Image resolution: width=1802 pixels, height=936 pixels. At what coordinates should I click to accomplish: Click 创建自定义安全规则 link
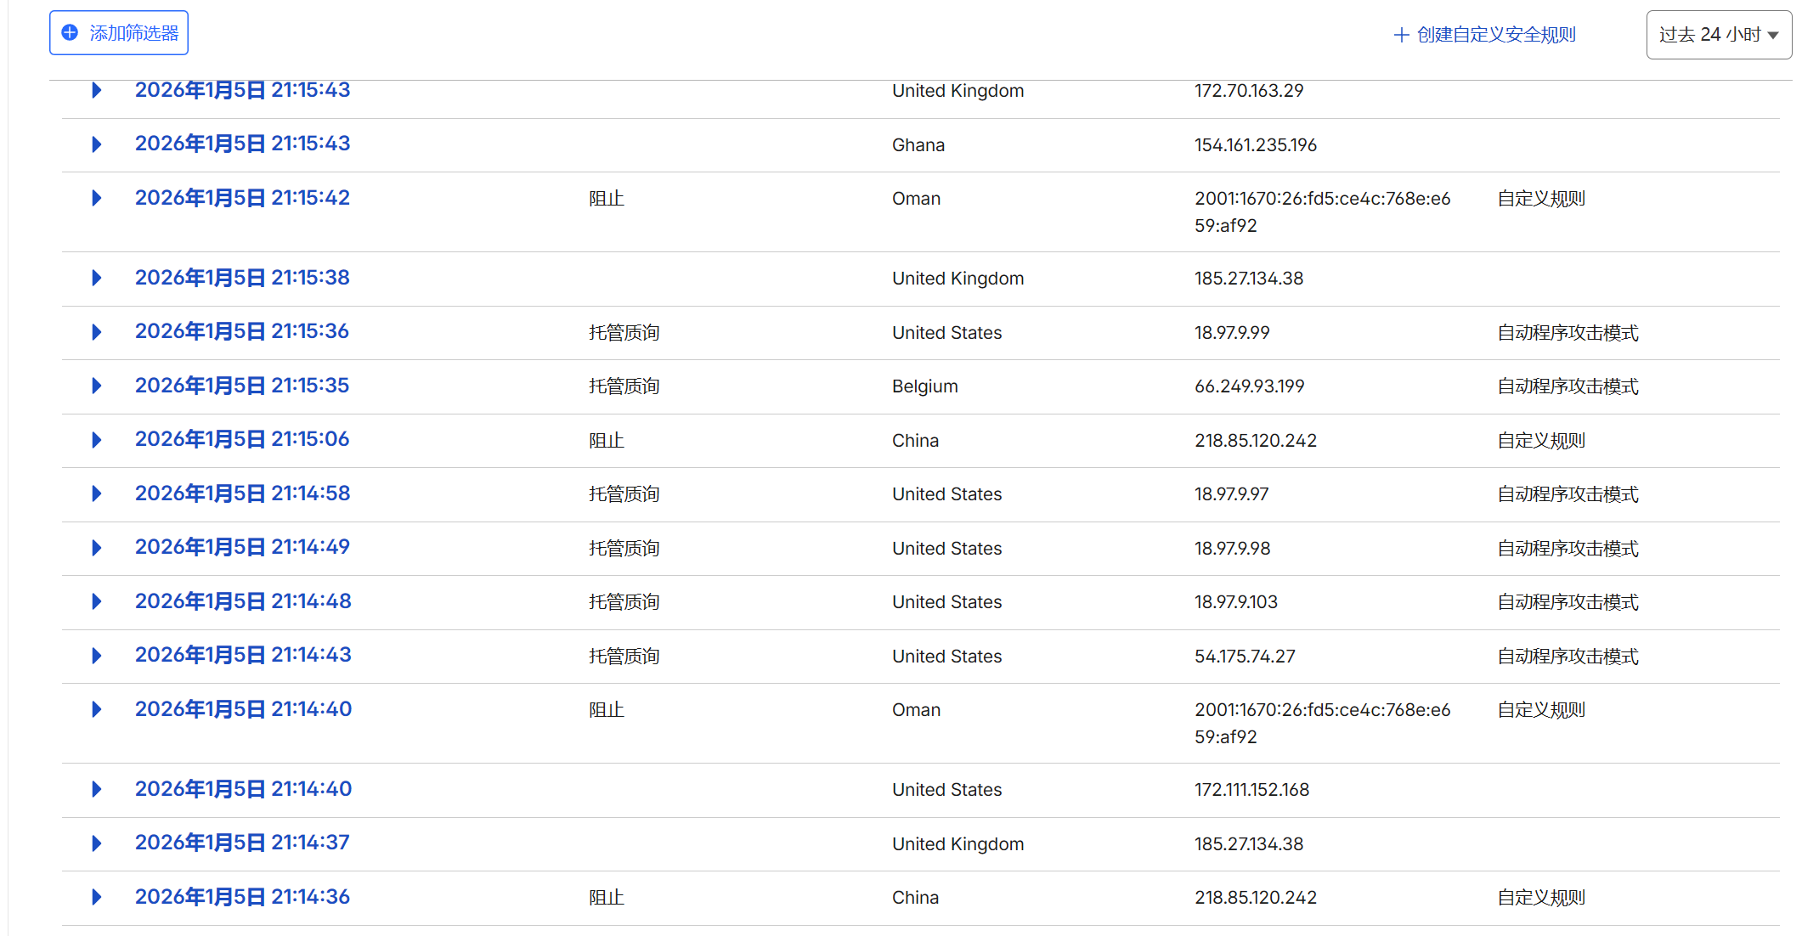1496,35
